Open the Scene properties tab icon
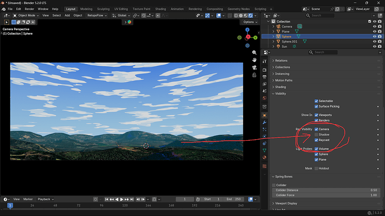Screen dimensions: 385x216 pyautogui.click(x=264, y=91)
